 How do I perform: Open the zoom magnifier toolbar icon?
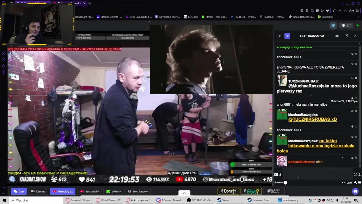pos(302,11)
